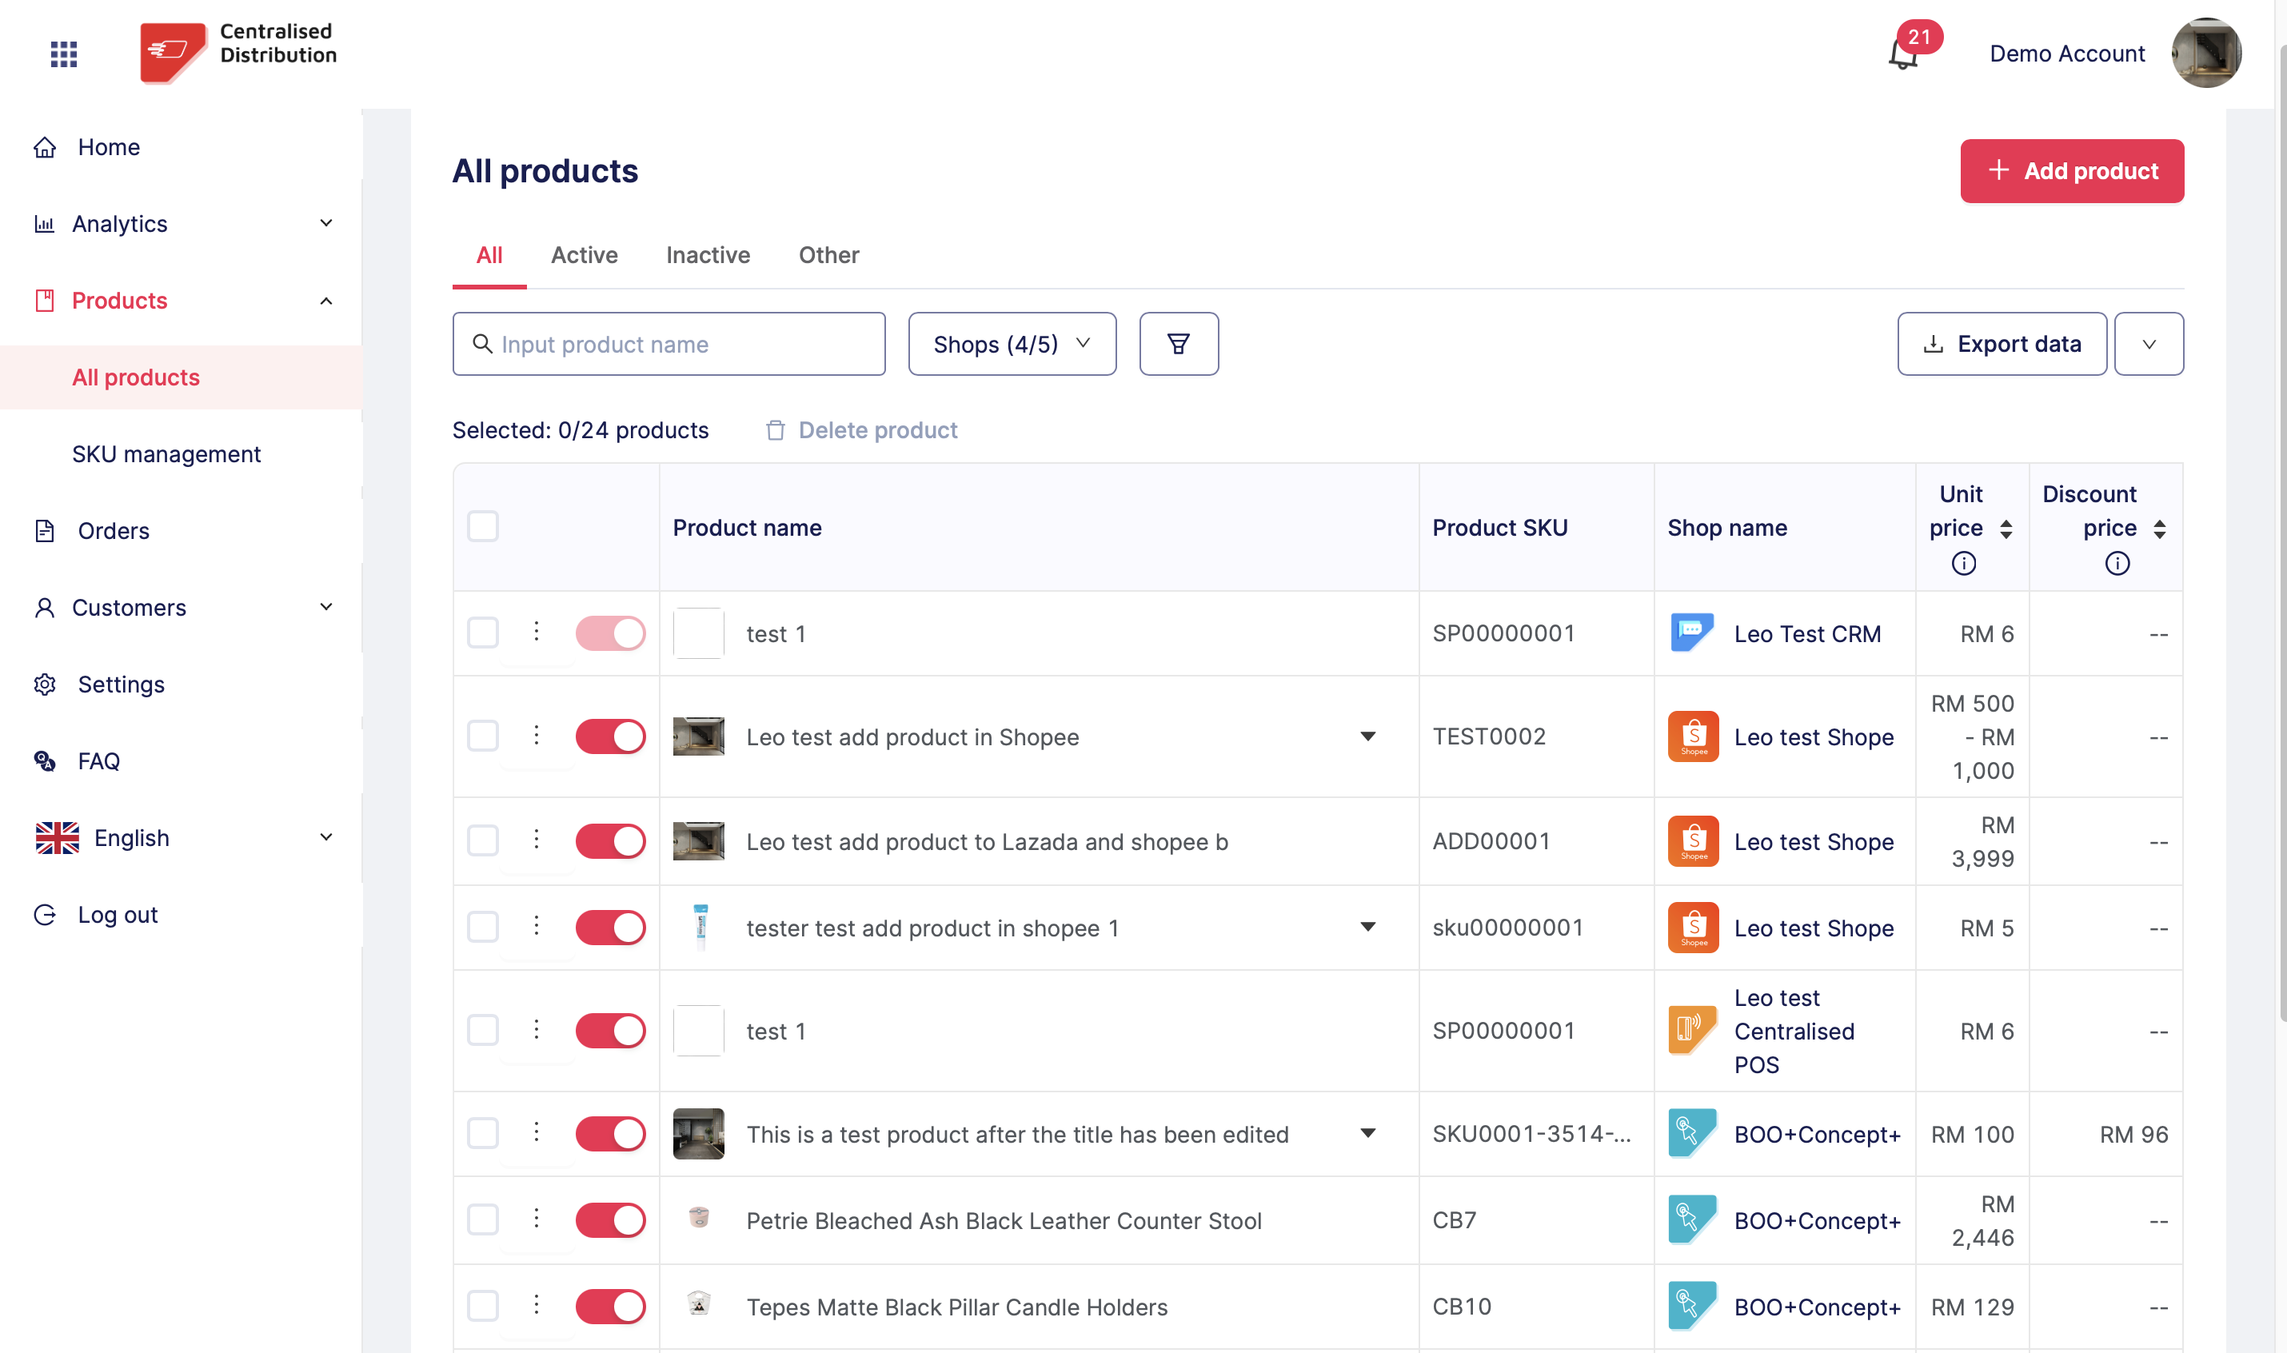Toggle off Leo test add product in Shopee
The width and height of the screenshot is (2287, 1353).
(x=610, y=736)
